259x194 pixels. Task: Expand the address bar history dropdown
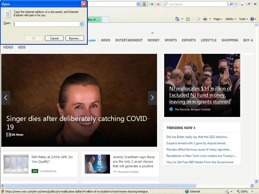(138, 4)
